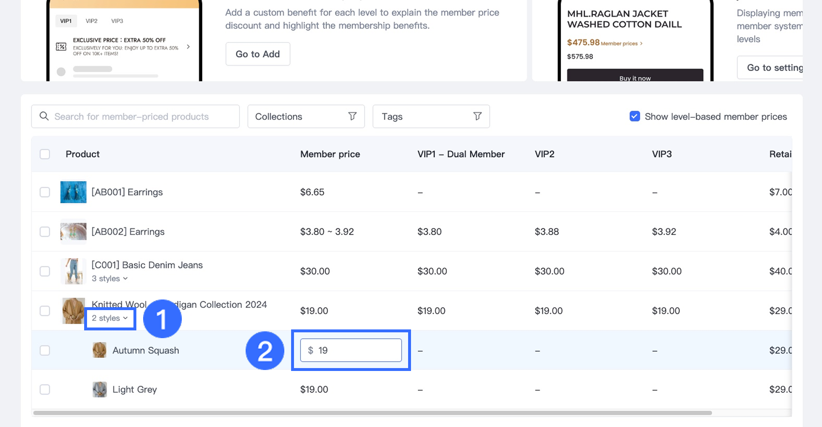Click the Tags filter funnel icon
The height and width of the screenshot is (427, 822).
click(477, 116)
